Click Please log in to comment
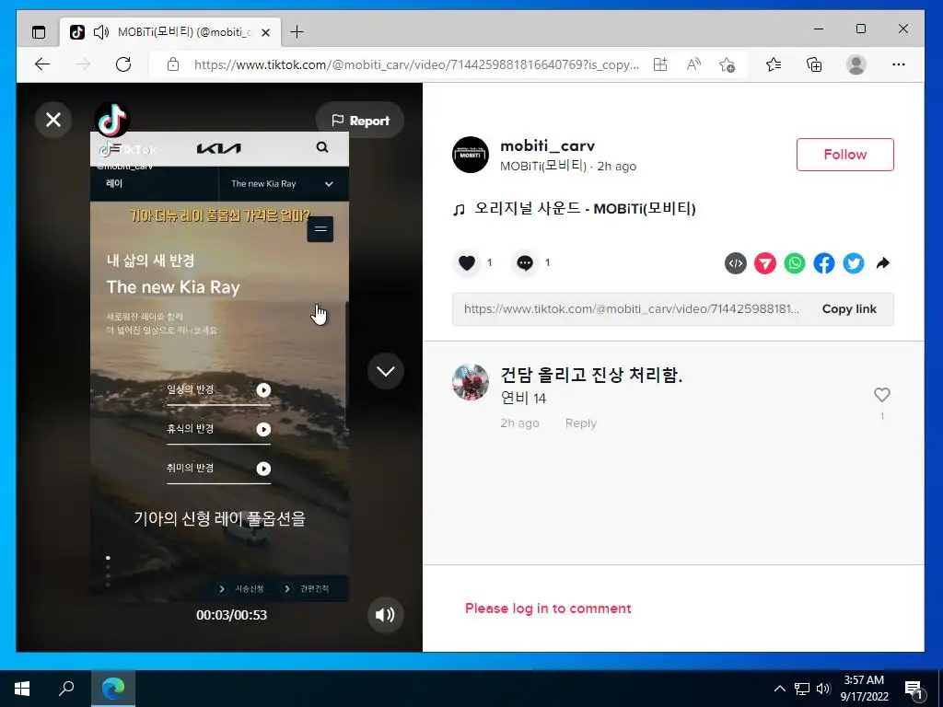This screenshot has width=943, height=707. [x=548, y=608]
